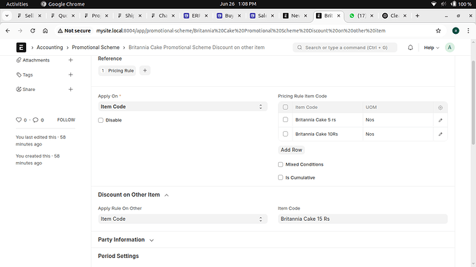Collapse the Discount on Other Item section

point(166,195)
